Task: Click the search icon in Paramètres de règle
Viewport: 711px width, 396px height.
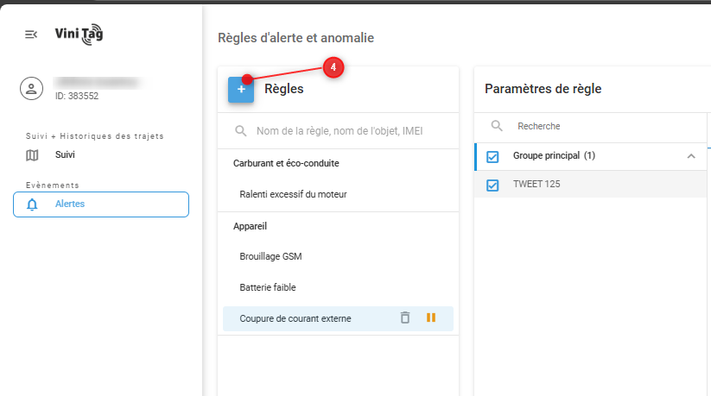Action: point(497,126)
